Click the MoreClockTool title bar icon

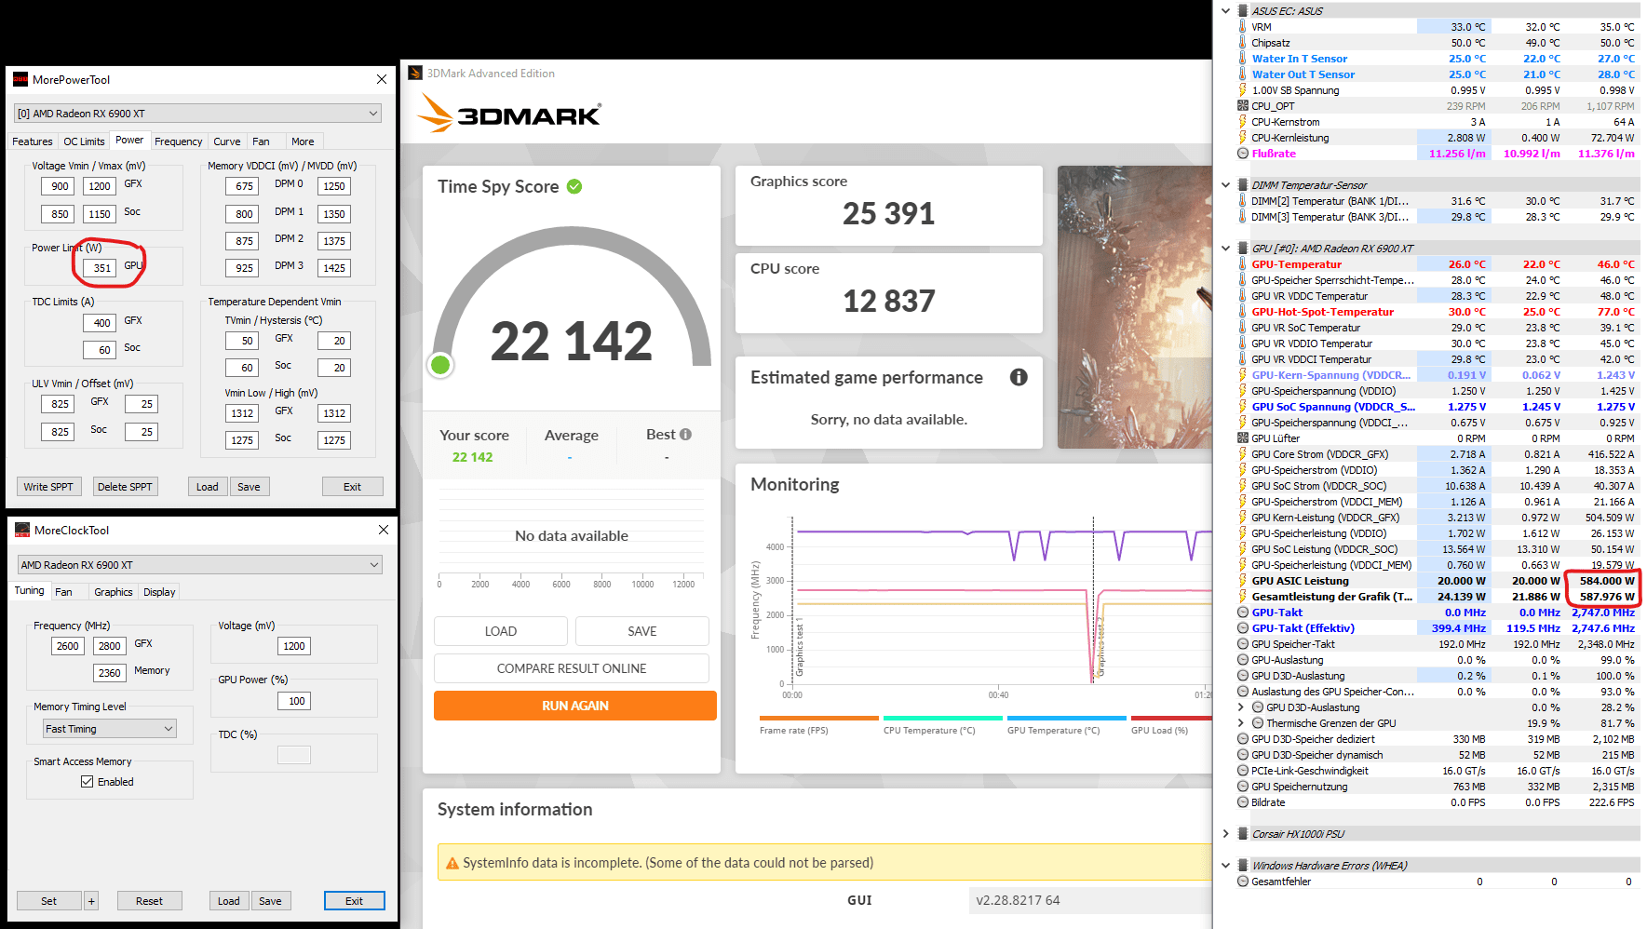pyautogui.click(x=22, y=530)
